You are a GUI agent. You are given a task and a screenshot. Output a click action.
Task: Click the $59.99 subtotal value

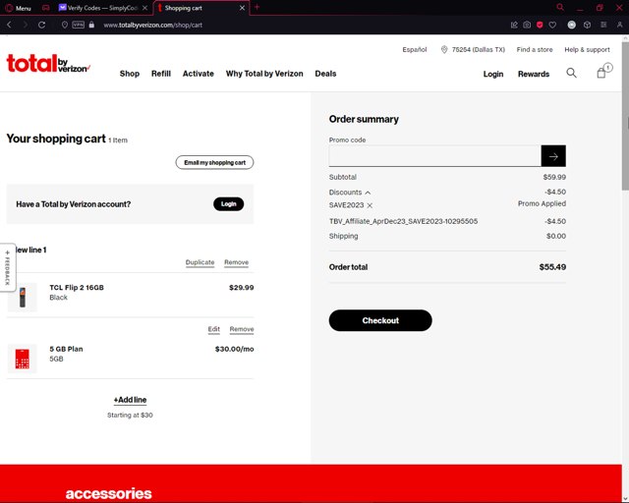coord(554,177)
